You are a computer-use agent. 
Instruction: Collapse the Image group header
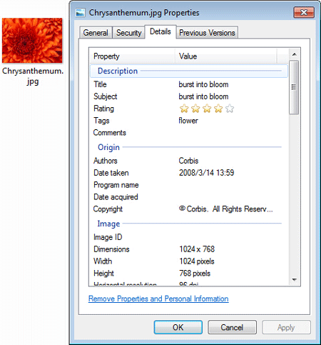(189, 224)
